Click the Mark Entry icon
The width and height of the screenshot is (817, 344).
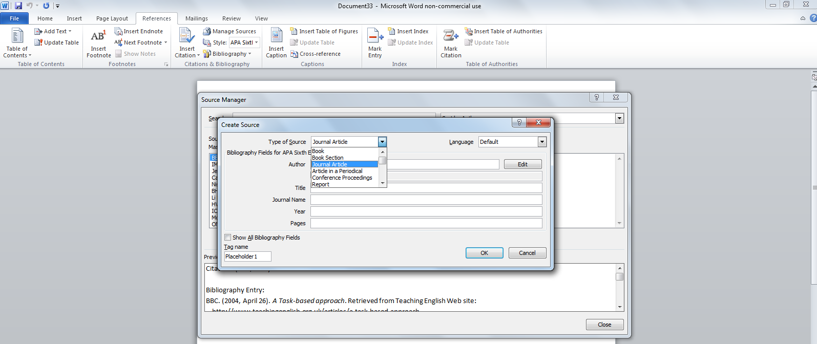[375, 37]
